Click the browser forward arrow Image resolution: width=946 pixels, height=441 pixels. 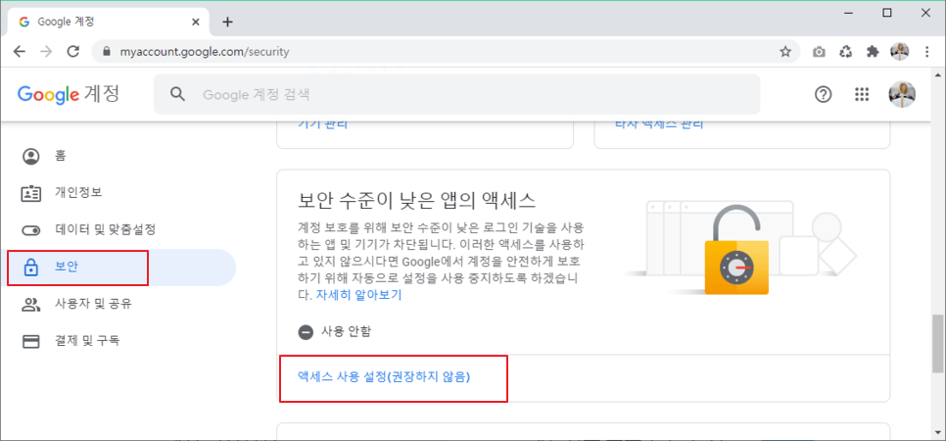pyautogui.click(x=46, y=51)
